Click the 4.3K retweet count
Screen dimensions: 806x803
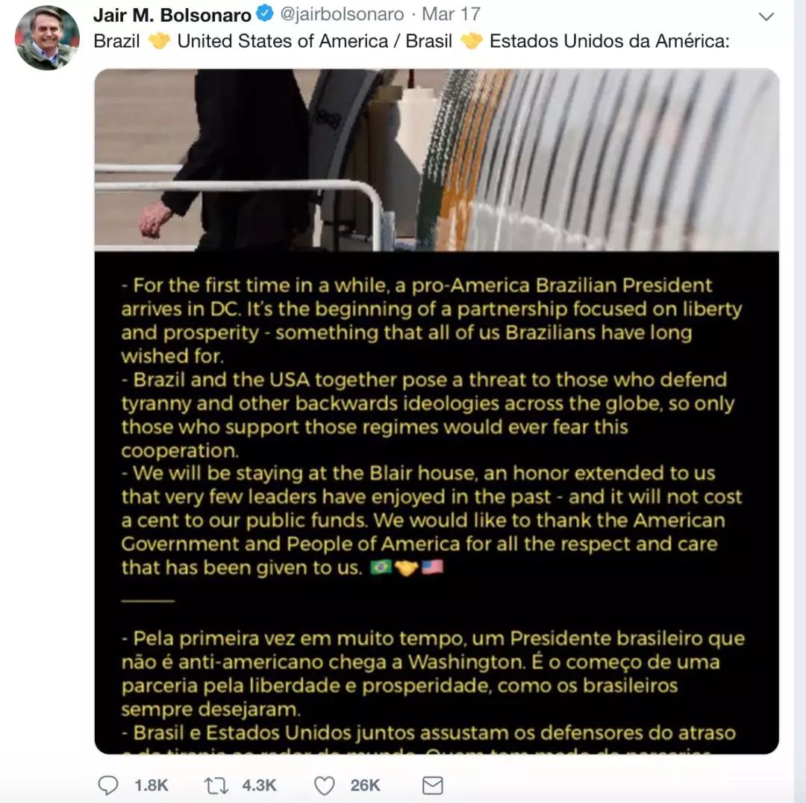259,786
